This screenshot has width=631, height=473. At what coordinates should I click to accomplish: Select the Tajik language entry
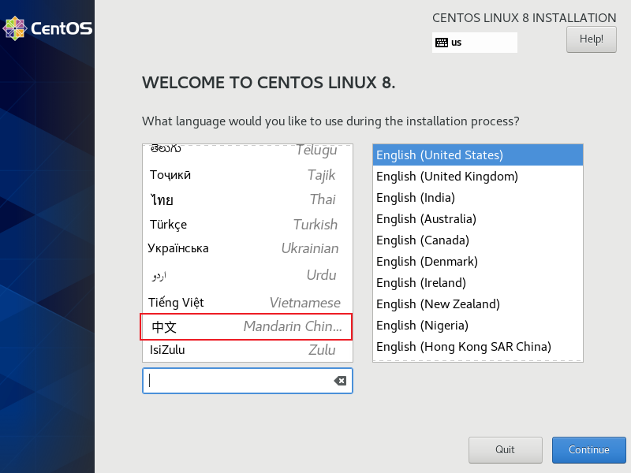coord(246,175)
